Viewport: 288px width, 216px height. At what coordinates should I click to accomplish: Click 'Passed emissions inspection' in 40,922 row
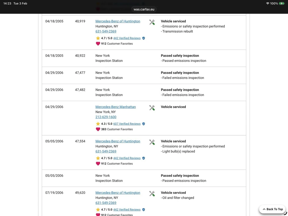[184, 61]
